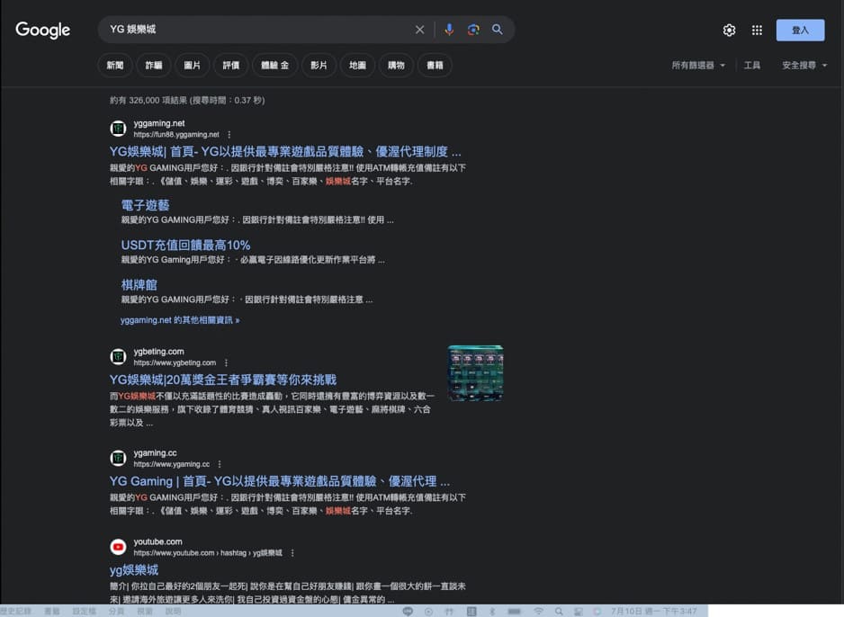Select the 詐騙 filter chip
The width and height of the screenshot is (844, 617).
(x=153, y=65)
